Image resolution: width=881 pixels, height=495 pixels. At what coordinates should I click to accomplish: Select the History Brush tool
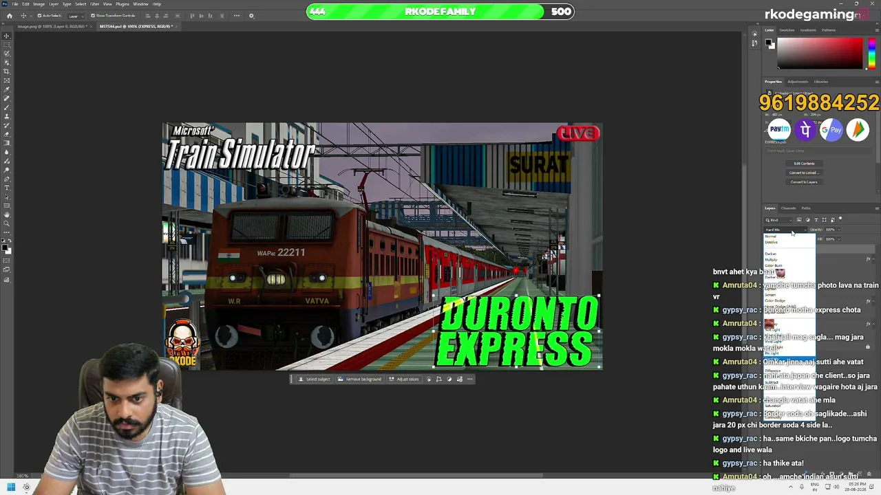(7, 125)
